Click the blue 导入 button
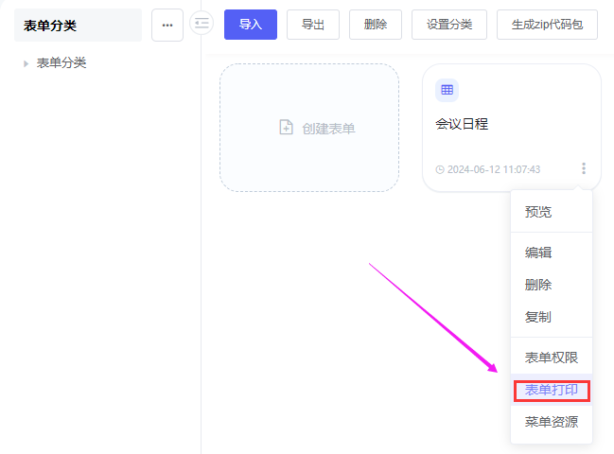The width and height of the screenshot is (614, 454). click(x=251, y=25)
